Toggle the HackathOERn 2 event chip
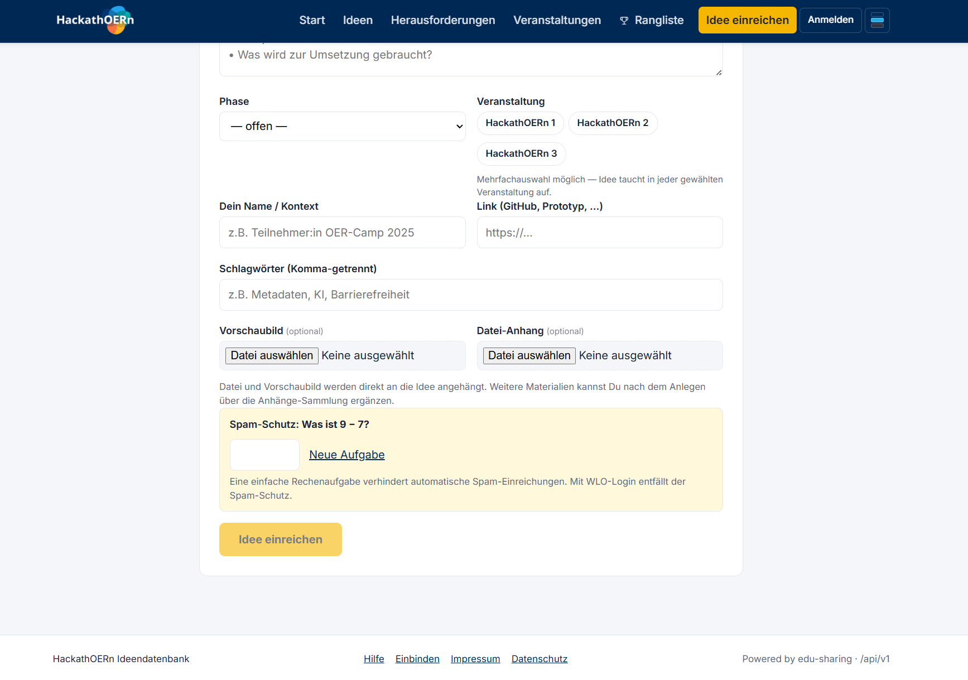 [613, 123]
